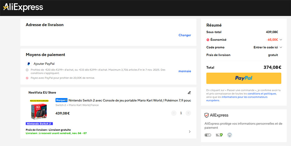
Task: Click the red discount icon beside Économisé
Action: click(208, 40)
